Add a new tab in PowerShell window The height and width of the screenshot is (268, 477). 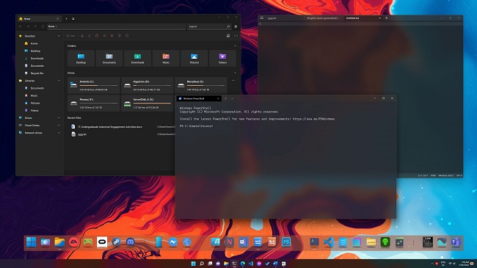pos(226,98)
